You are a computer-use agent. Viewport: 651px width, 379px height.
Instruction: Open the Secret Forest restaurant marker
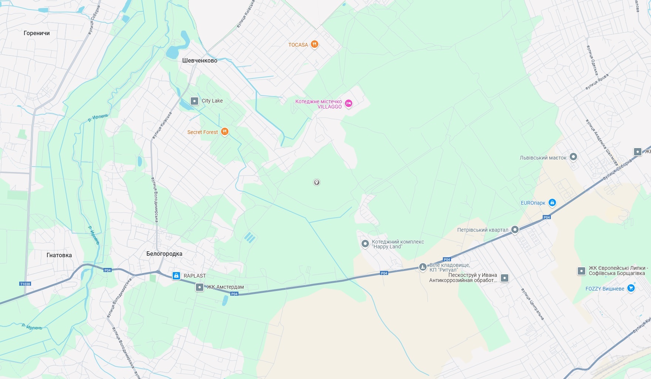pyautogui.click(x=224, y=131)
